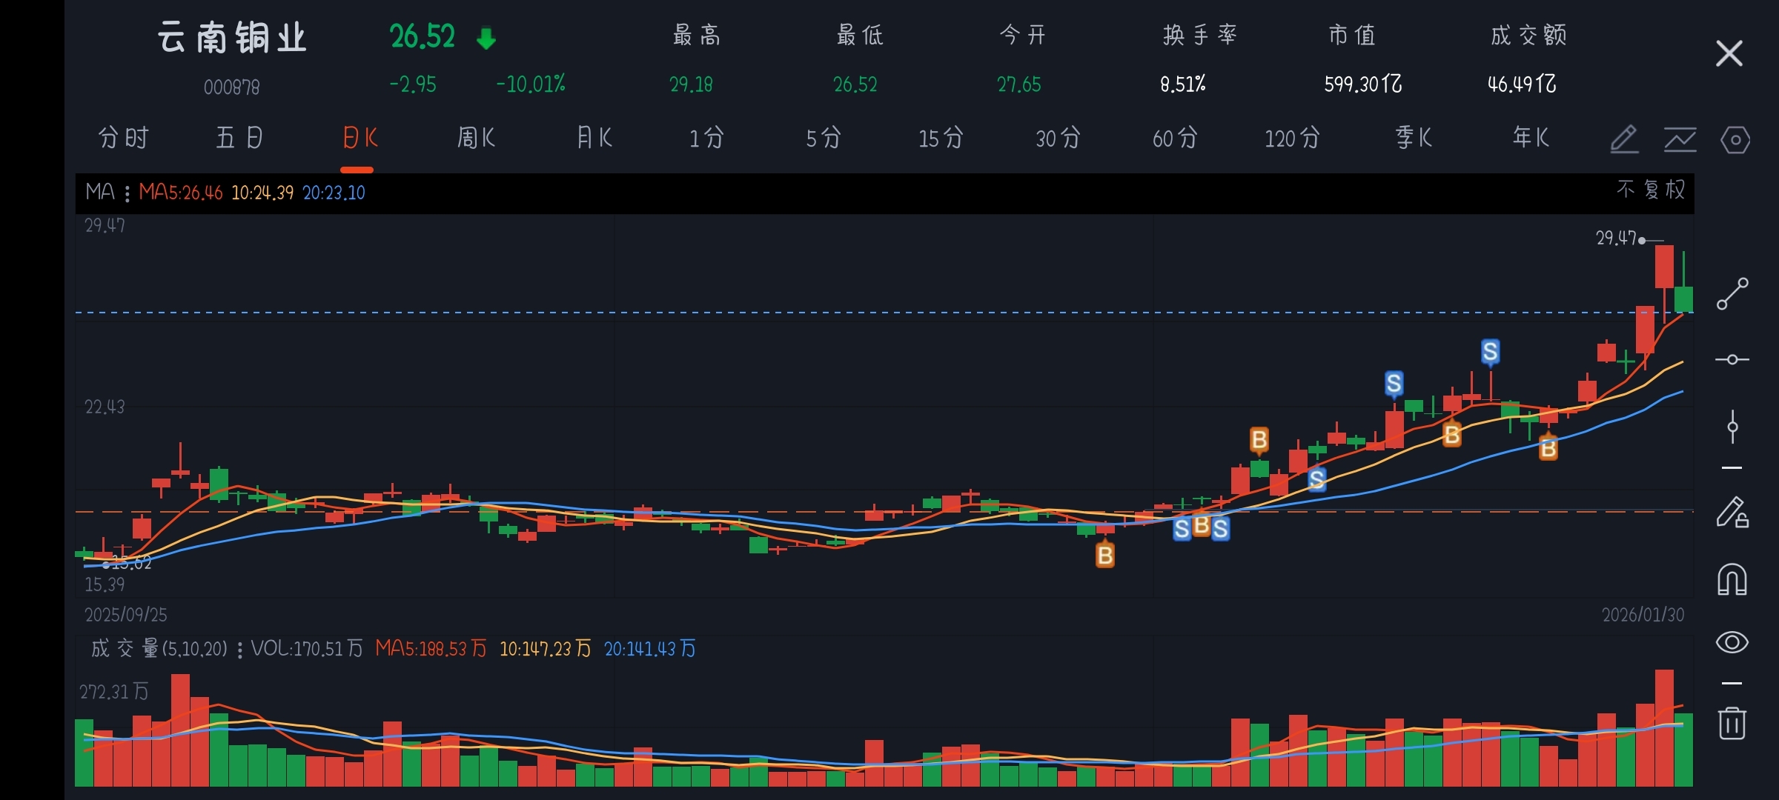Click the pencil drawing icon in top toolbar
The height and width of the screenshot is (800, 1779).
tap(1623, 139)
